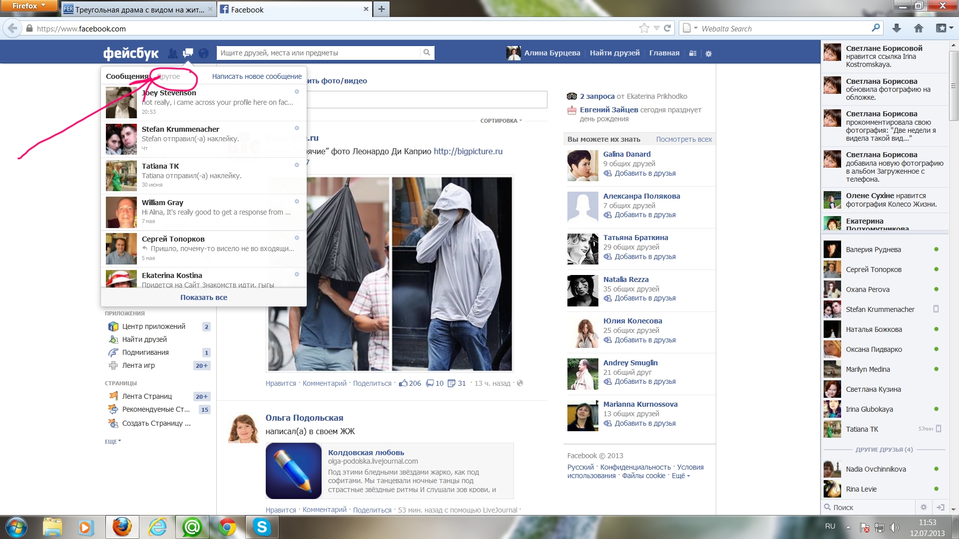
Task: Click Показать все messages link
Action: [204, 297]
